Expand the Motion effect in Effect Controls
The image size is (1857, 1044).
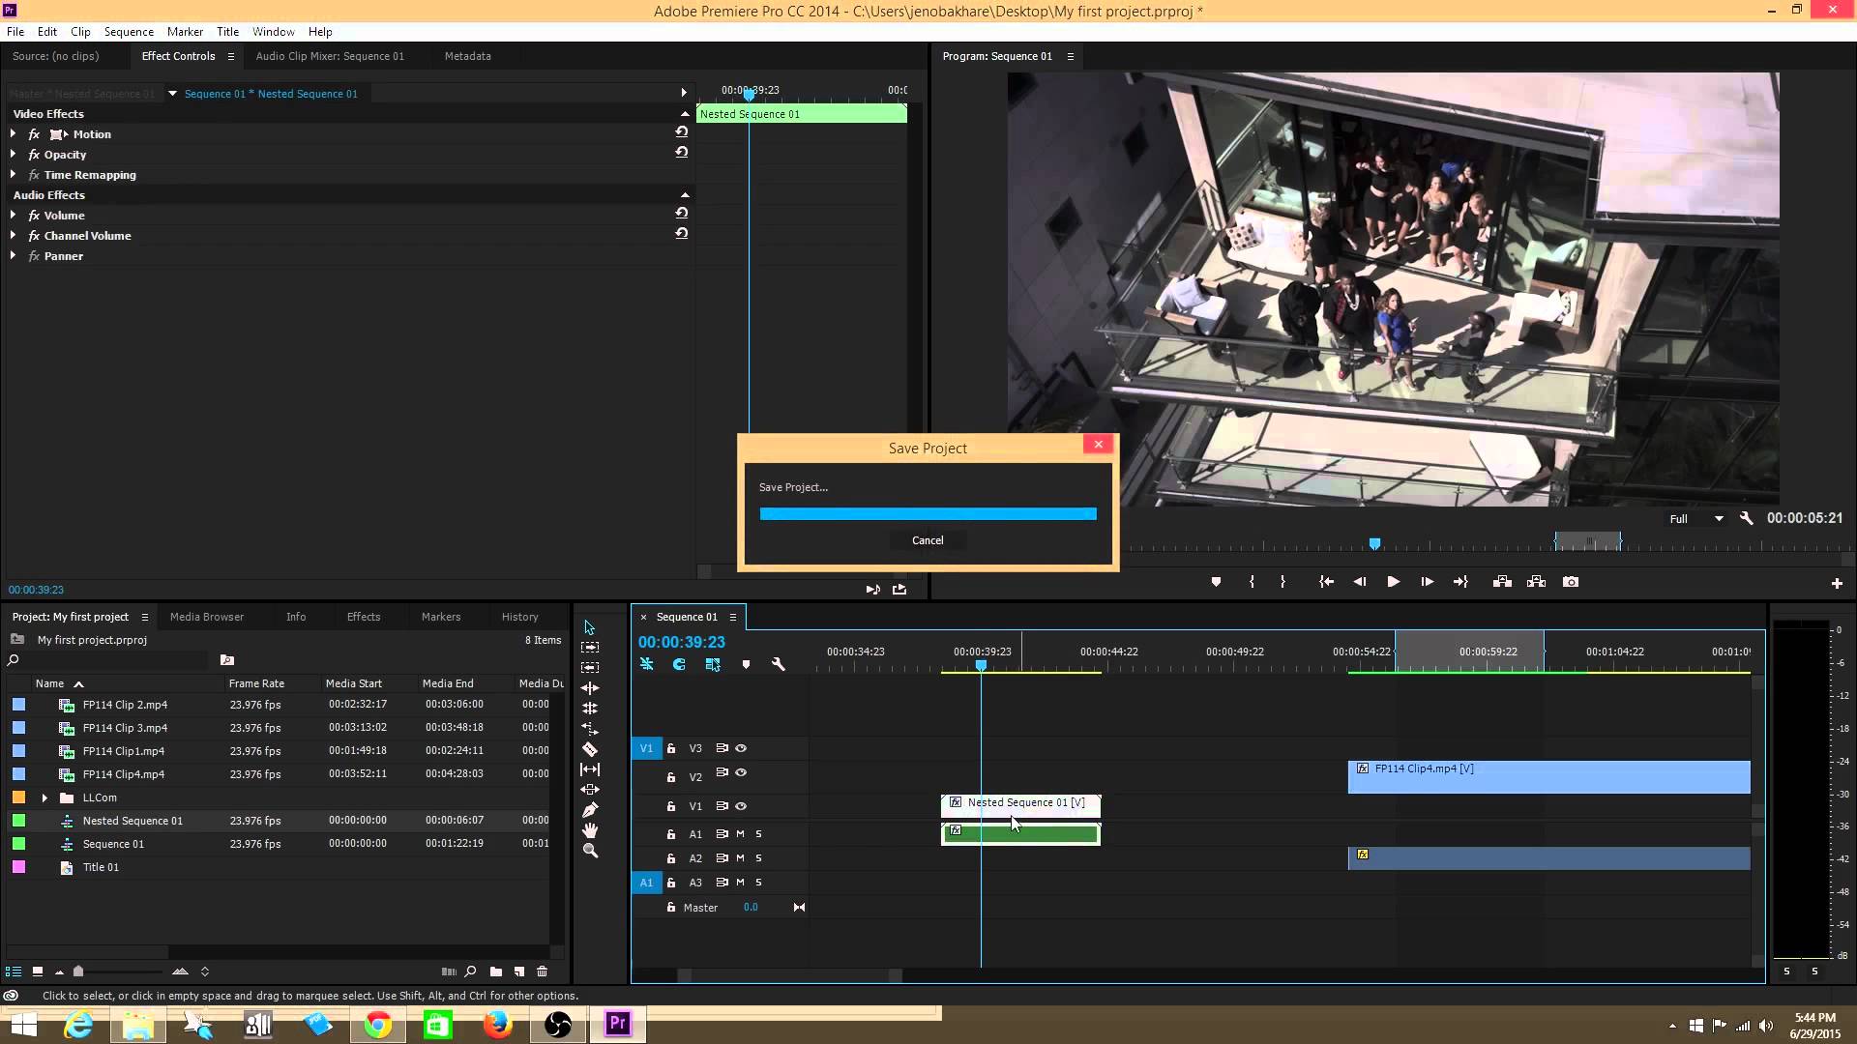tap(12, 133)
